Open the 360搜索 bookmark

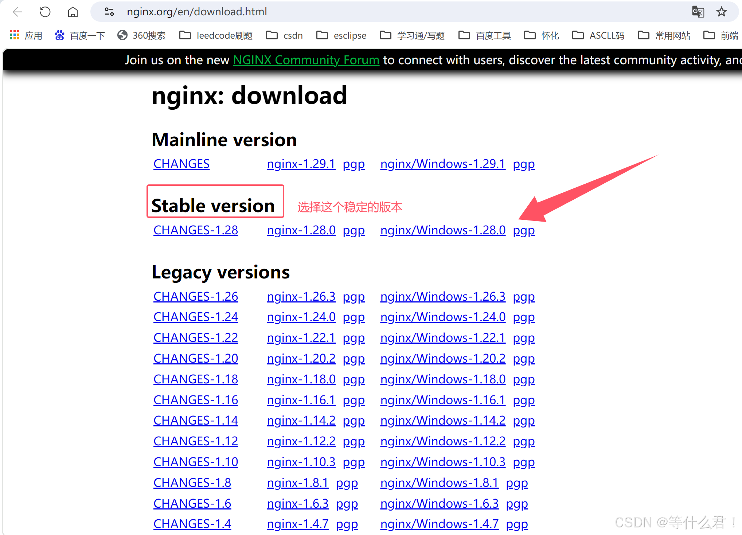click(141, 35)
